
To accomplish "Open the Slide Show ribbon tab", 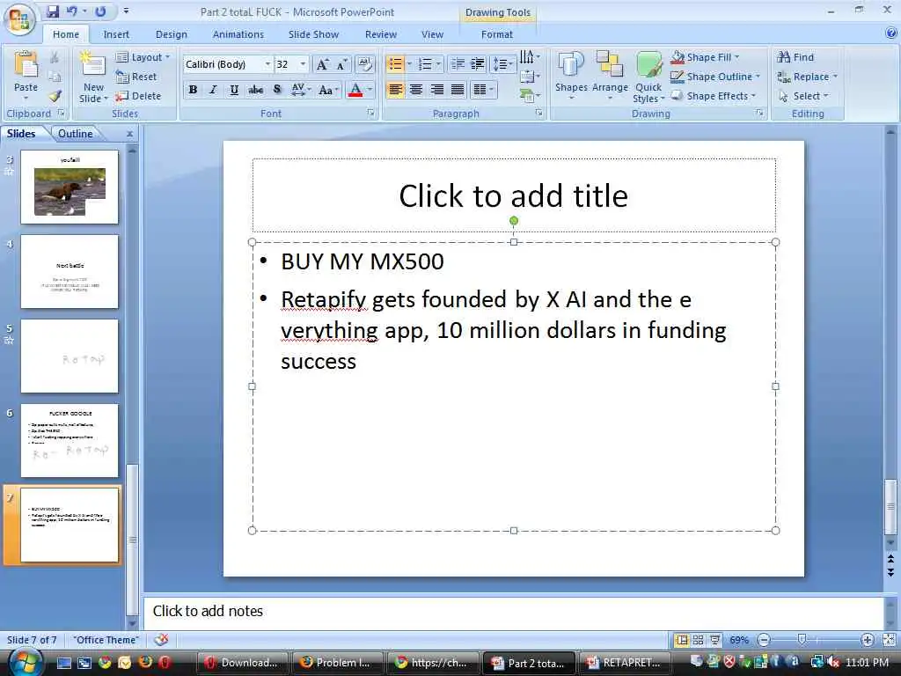I will (x=313, y=34).
